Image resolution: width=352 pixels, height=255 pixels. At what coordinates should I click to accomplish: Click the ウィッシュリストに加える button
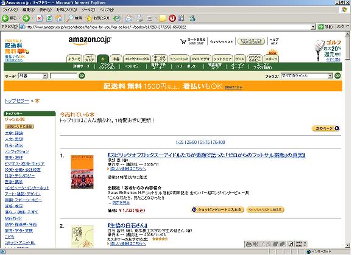coord(265,210)
